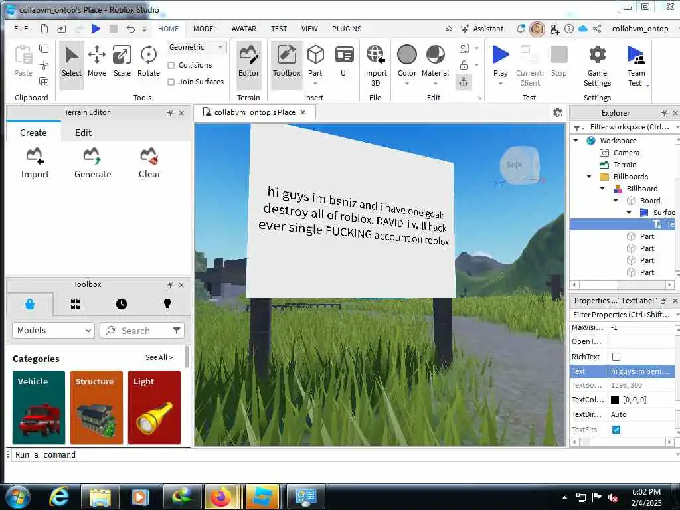Click the Undo arrow in quick access
The height and width of the screenshot is (510, 680).
(x=131, y=29)
